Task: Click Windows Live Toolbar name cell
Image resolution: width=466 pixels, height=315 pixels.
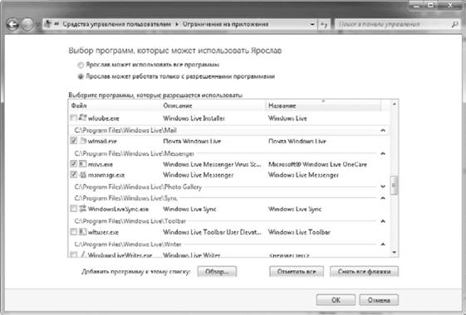Action: (x=299, y=232)
